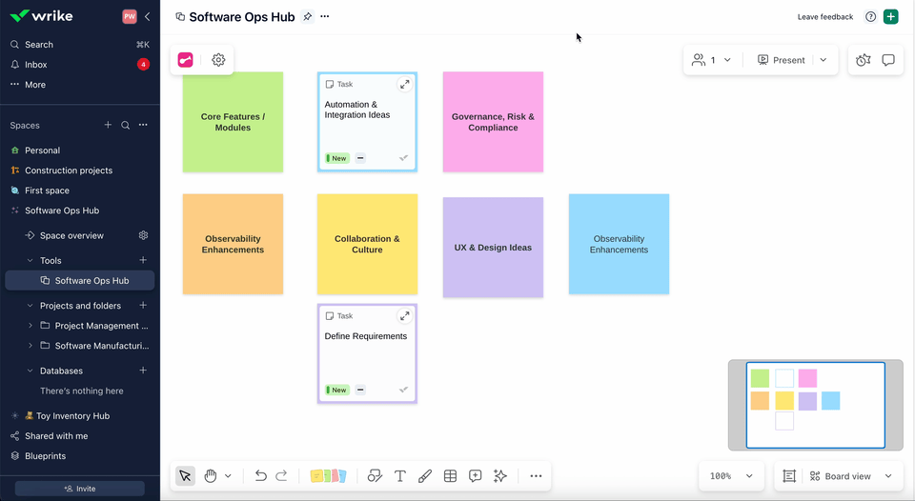This screenshot has width=915, height=501.
Task: Click the Undo arrow
Action: click(x=260, y=476)
